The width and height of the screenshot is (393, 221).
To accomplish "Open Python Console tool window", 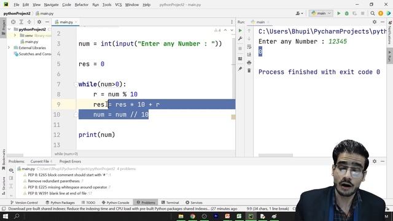I will (x=115, y=203).
